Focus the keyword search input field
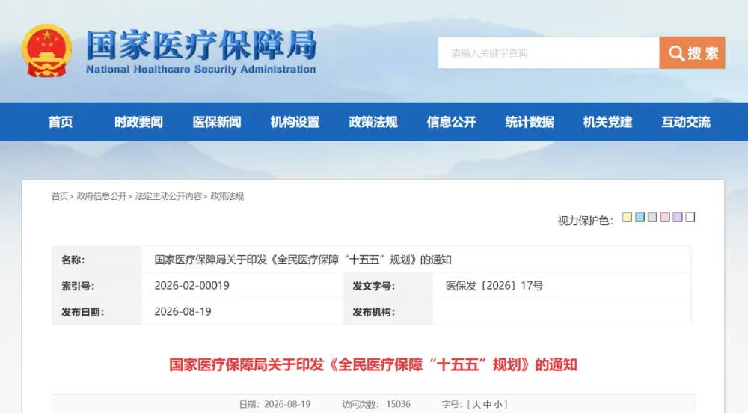Screen dimensions: 748x413 coord(548,53)
